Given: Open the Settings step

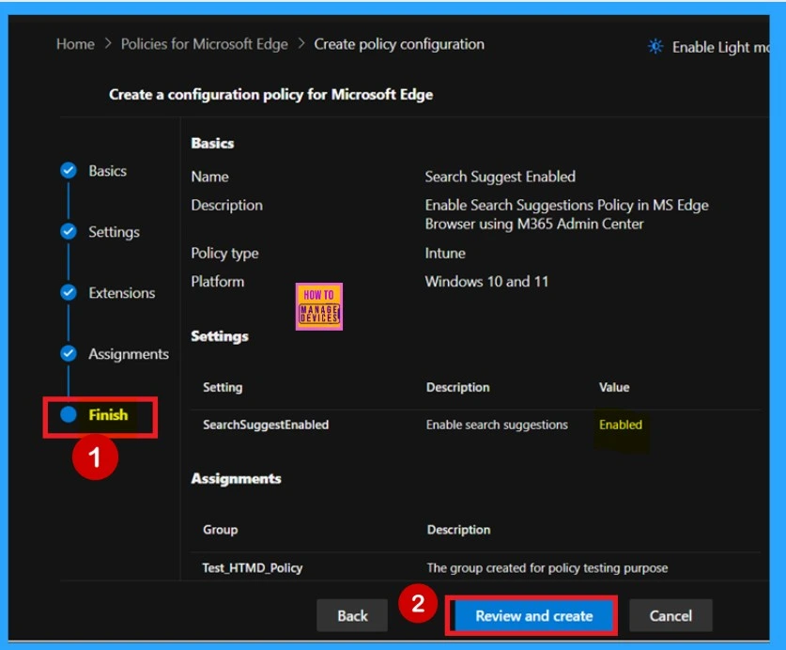Looking at the screenshot, I should point(114,232).
